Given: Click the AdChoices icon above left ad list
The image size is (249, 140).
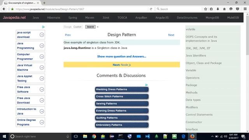Looking at the screenshot, I should point(43,27).
